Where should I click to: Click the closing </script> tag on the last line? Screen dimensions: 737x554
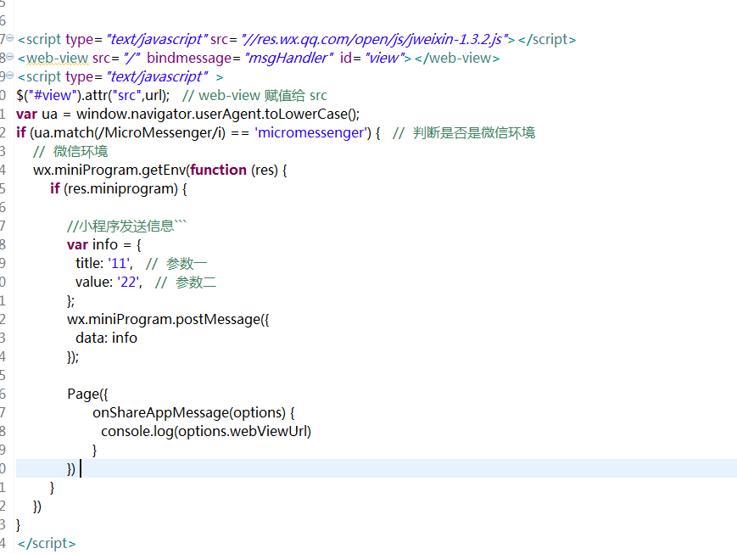tap(47, 543)
